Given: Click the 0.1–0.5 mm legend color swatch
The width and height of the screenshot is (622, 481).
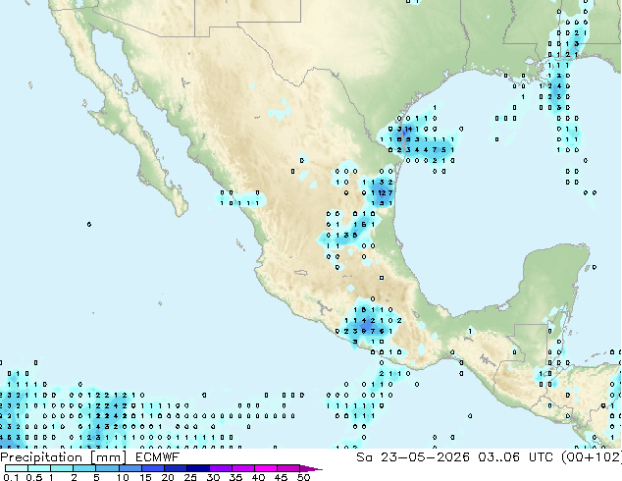Looking at the screenshot, I should [x=17, y=468].
